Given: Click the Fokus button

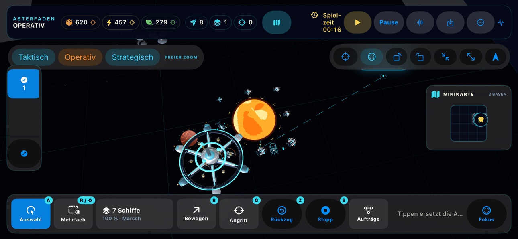Looking at the screenshot, I should 486,214.
